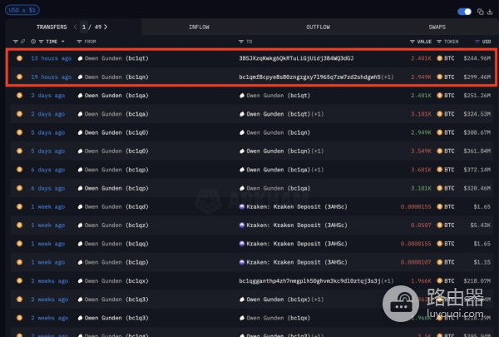Click the USD ≥ $1 filter chip
Viewport: 499px width, 337px height.
click(x=21, y=9)
